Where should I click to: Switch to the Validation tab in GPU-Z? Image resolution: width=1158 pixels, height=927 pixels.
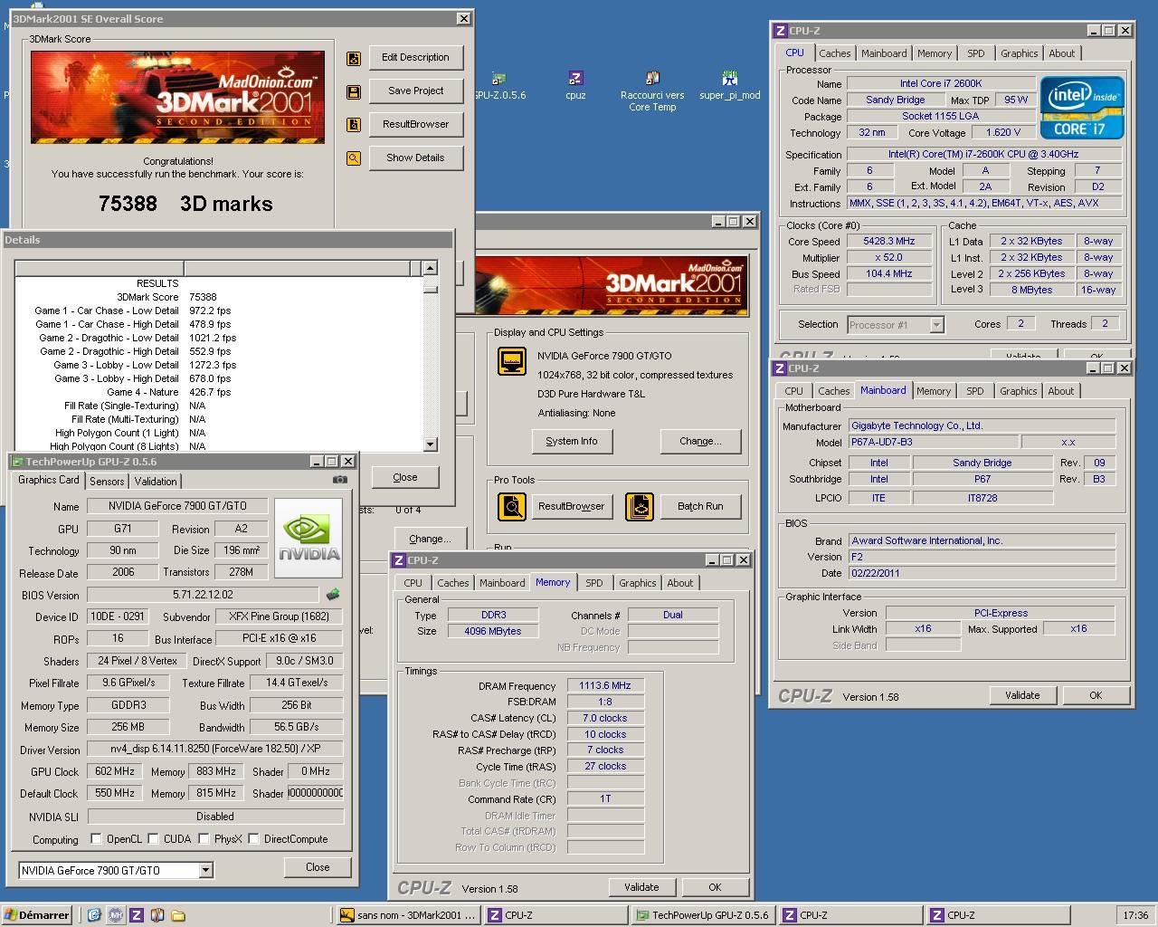[x=156, y=482]
